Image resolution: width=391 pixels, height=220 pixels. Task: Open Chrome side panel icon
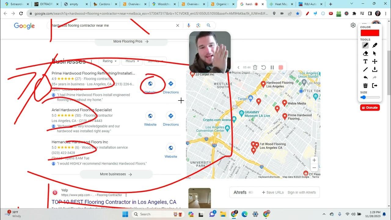370,13
